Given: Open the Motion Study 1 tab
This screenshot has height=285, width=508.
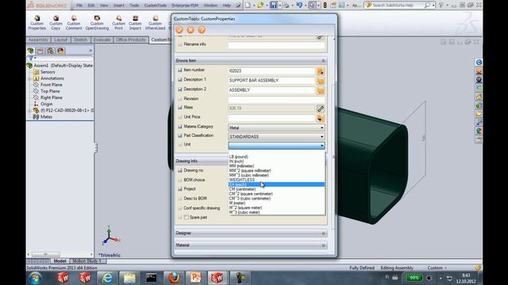Looking at the screenshot, I should point(87,261).
